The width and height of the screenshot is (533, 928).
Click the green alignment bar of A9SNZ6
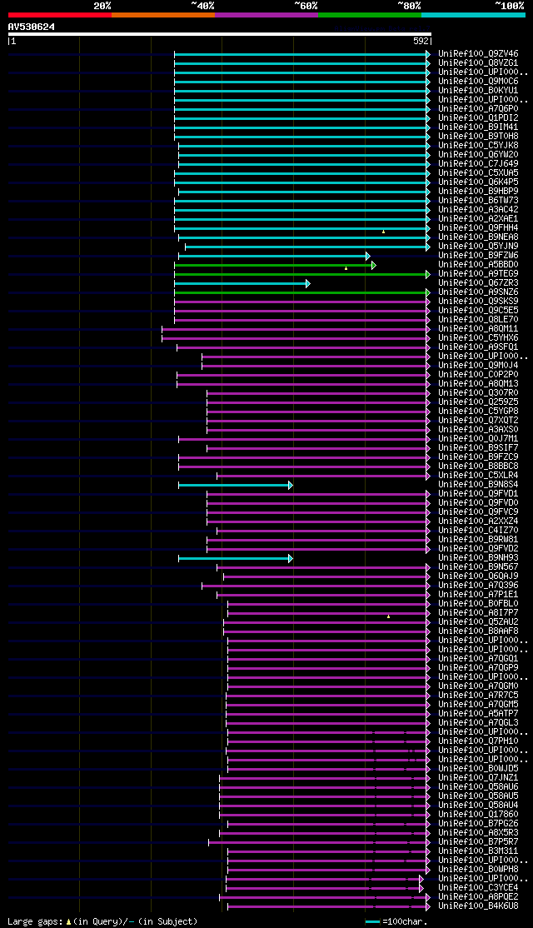(301, 292)
